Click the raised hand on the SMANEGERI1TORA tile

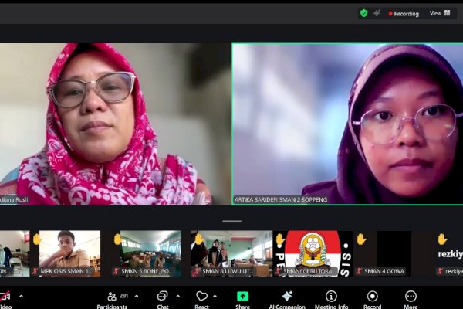[280, 240]
